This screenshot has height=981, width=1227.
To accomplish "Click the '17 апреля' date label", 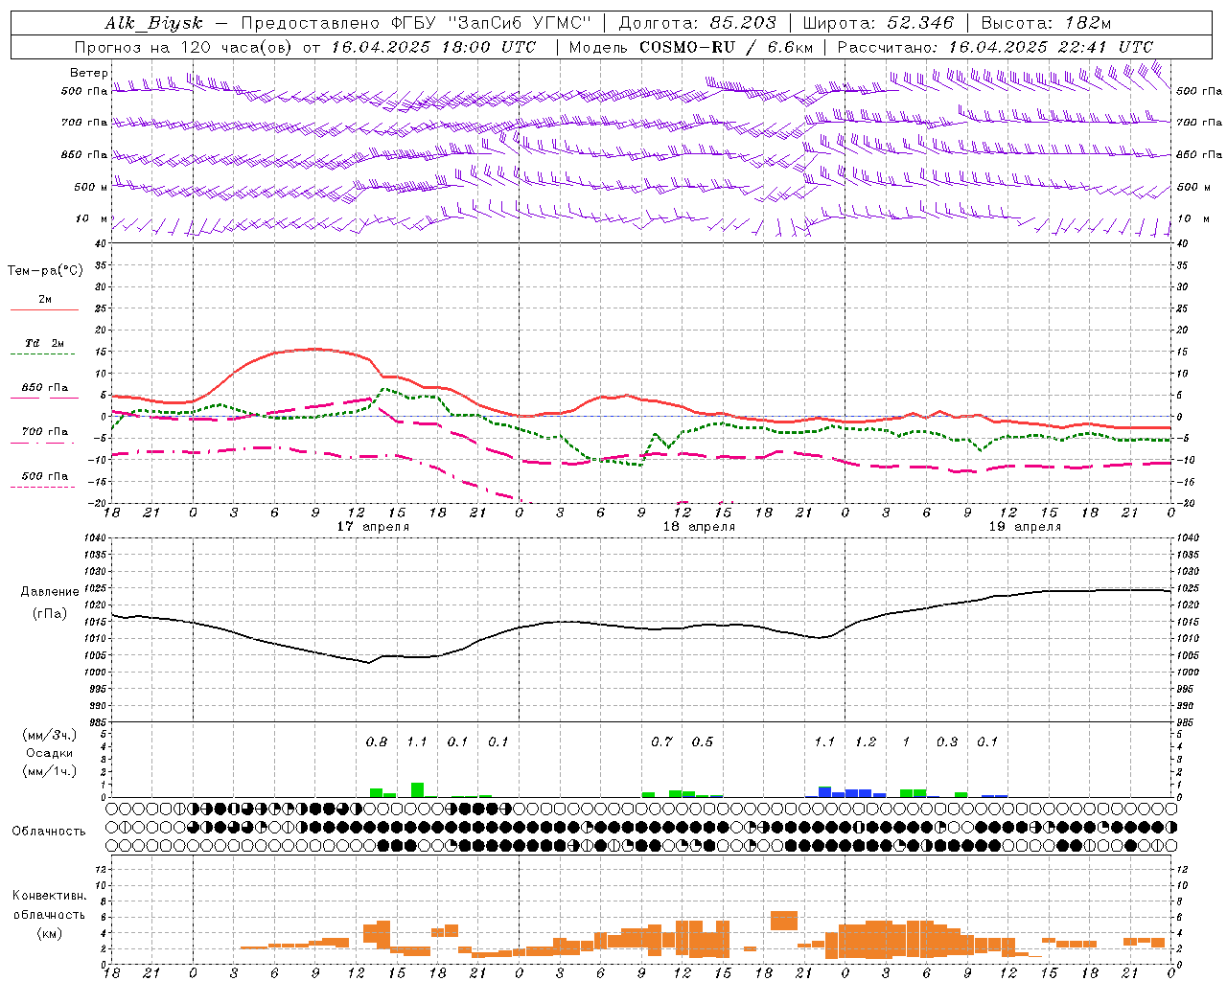I will click(x=373, y=527).
